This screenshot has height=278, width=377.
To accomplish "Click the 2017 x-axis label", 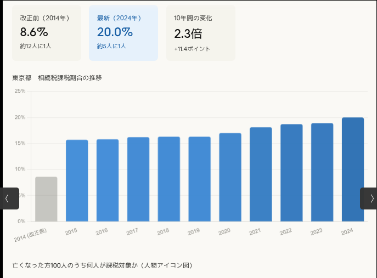I will pos(132,232).
